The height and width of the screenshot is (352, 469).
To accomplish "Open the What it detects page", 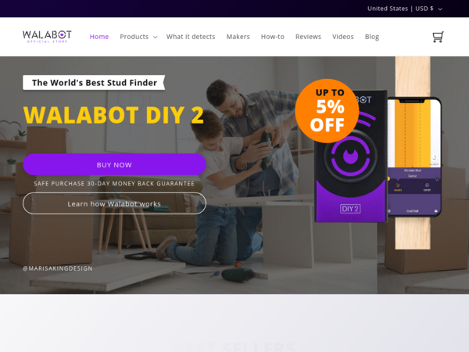I will 191,37.
